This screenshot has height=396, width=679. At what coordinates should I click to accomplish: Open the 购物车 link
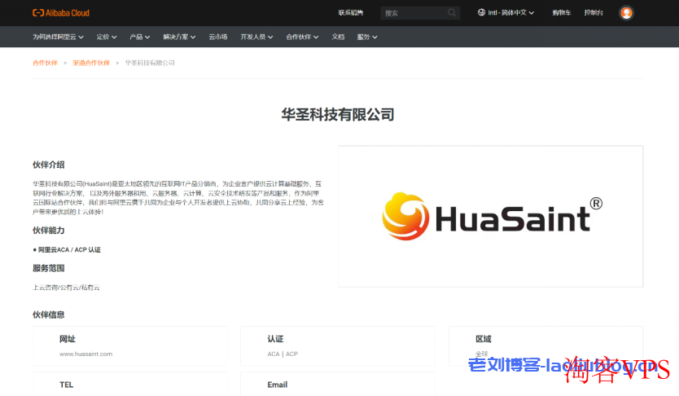pos(562,12)
